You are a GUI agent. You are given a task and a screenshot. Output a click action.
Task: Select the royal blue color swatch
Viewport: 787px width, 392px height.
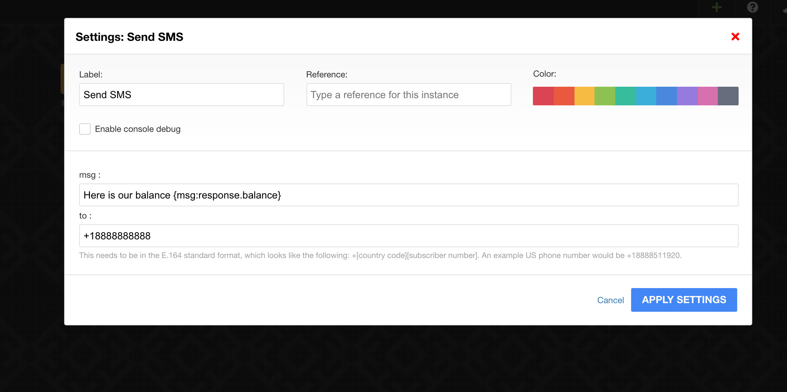[667, 96]
